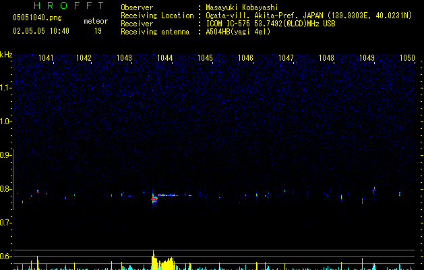Screen dimensions: 424x270
Task: Click the 1045 time axis label
Action: [205, 58]
